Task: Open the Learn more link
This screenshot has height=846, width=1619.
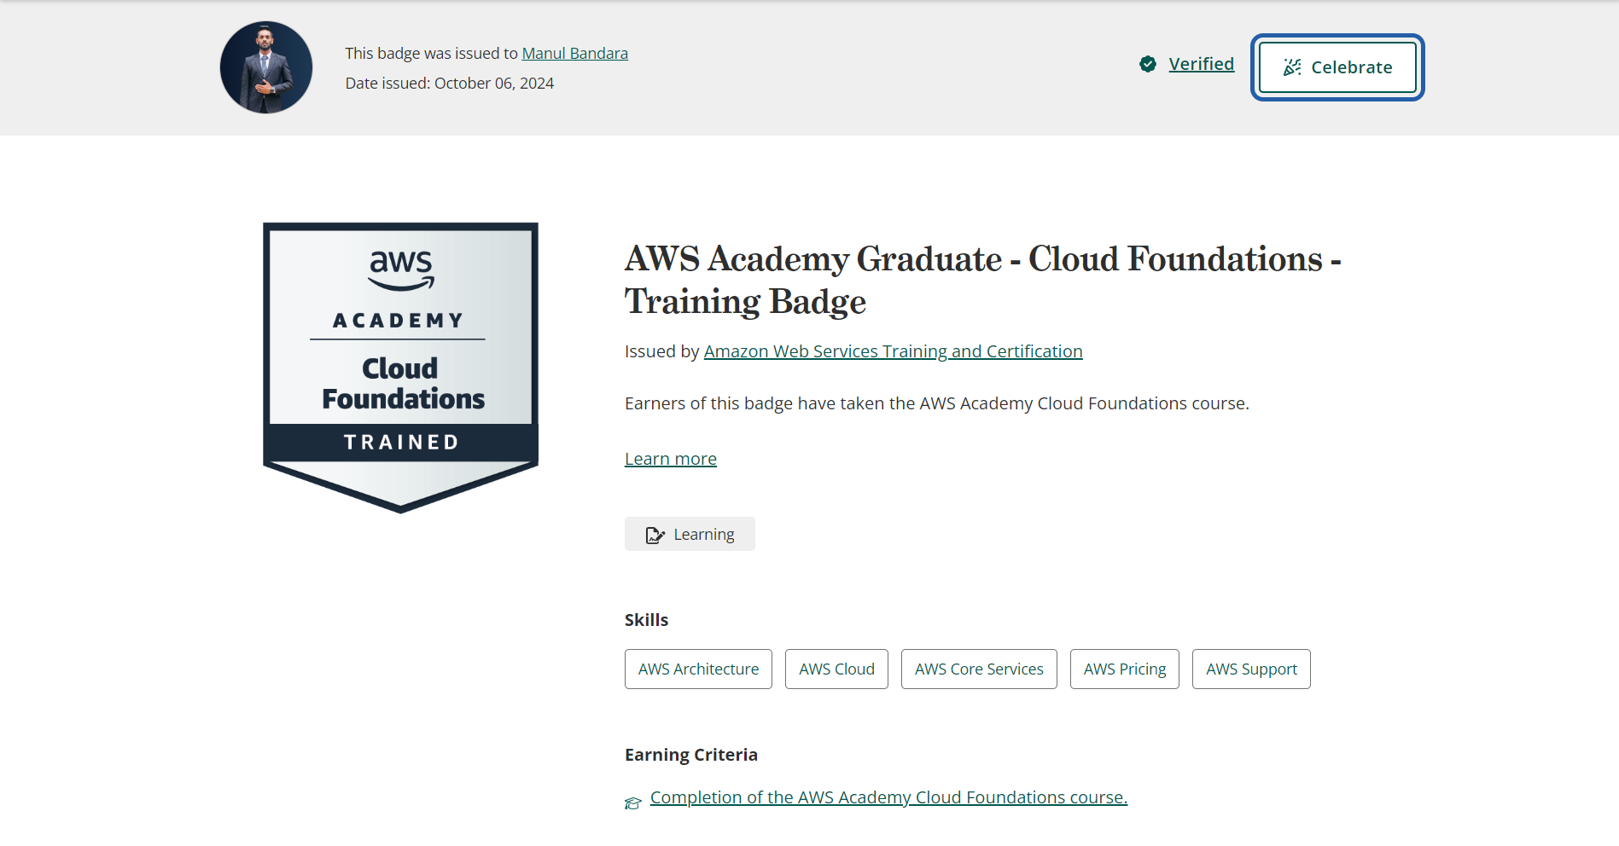Action: click(670, 458)
